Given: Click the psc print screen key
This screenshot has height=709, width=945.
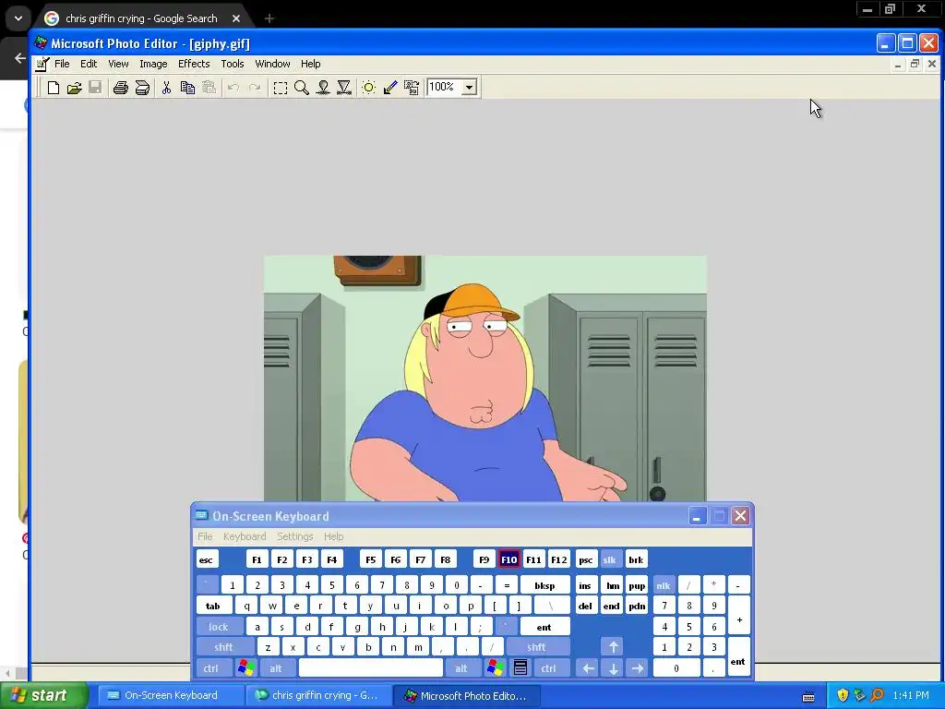Looking at the screenshot, I should 585,559.
